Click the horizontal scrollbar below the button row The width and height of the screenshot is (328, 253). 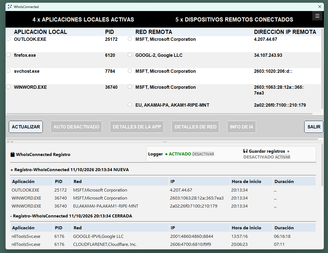click(x=162, y=139)
